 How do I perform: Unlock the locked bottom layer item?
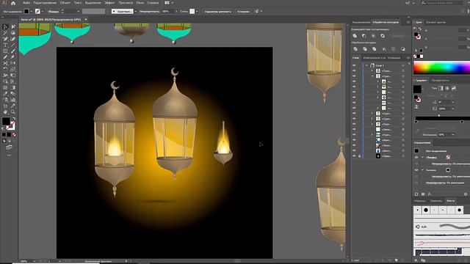[359, 156]
